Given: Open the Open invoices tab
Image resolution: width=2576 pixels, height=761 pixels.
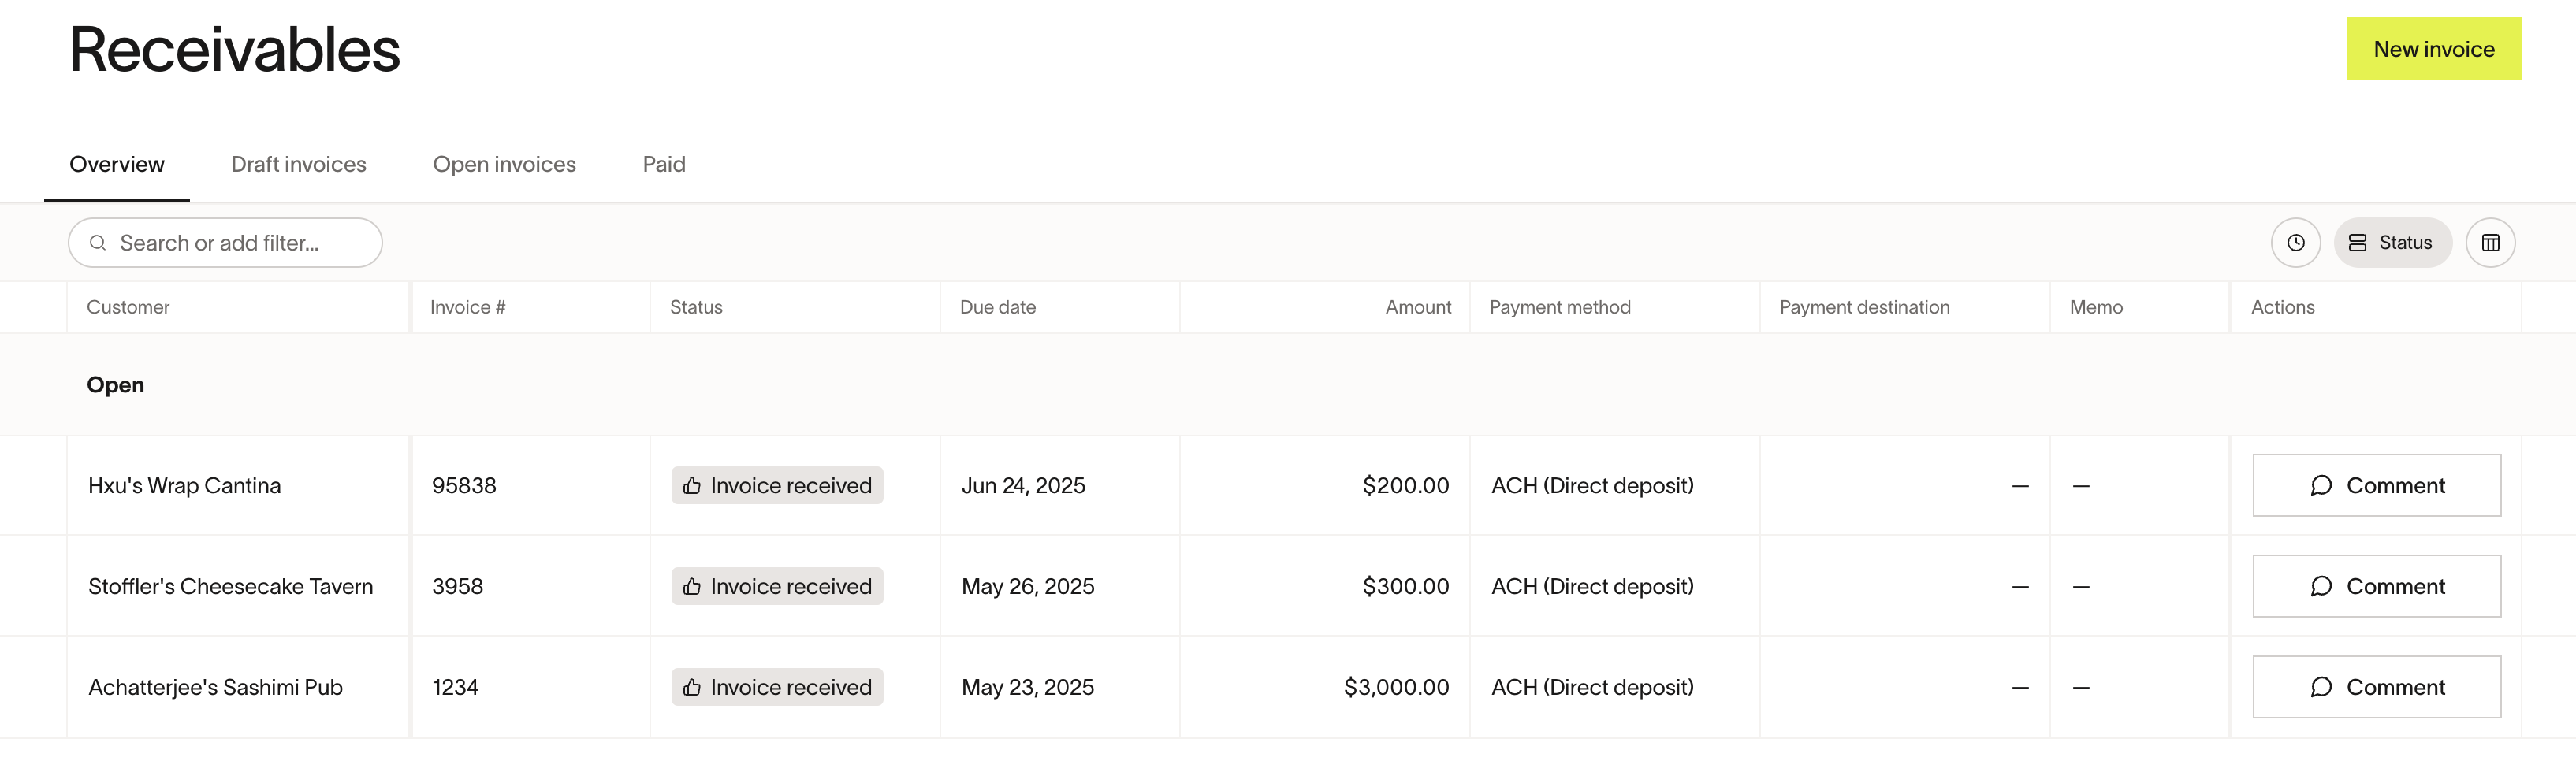Looking at the screenshot, I should 504,164.
